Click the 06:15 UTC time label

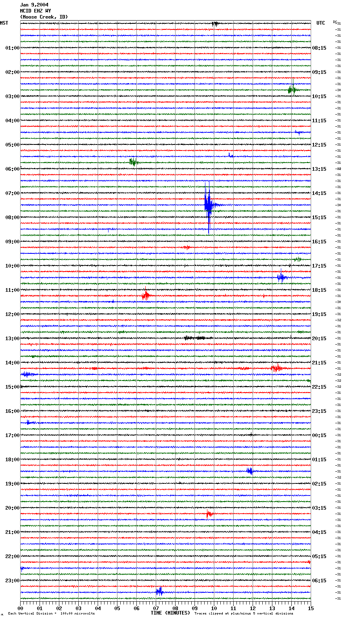pyautogui.click(x=319, y=581)
